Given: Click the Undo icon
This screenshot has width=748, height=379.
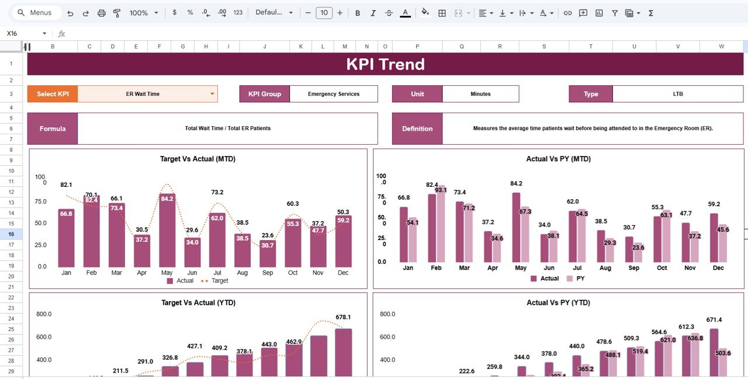Looking at the screenshot, I should [69, 12].
